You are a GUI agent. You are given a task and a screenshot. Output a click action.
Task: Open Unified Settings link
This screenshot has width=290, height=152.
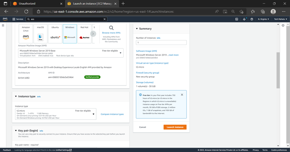coord(64,150)
